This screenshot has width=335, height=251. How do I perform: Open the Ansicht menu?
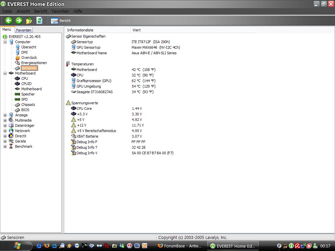pos(23,11)
